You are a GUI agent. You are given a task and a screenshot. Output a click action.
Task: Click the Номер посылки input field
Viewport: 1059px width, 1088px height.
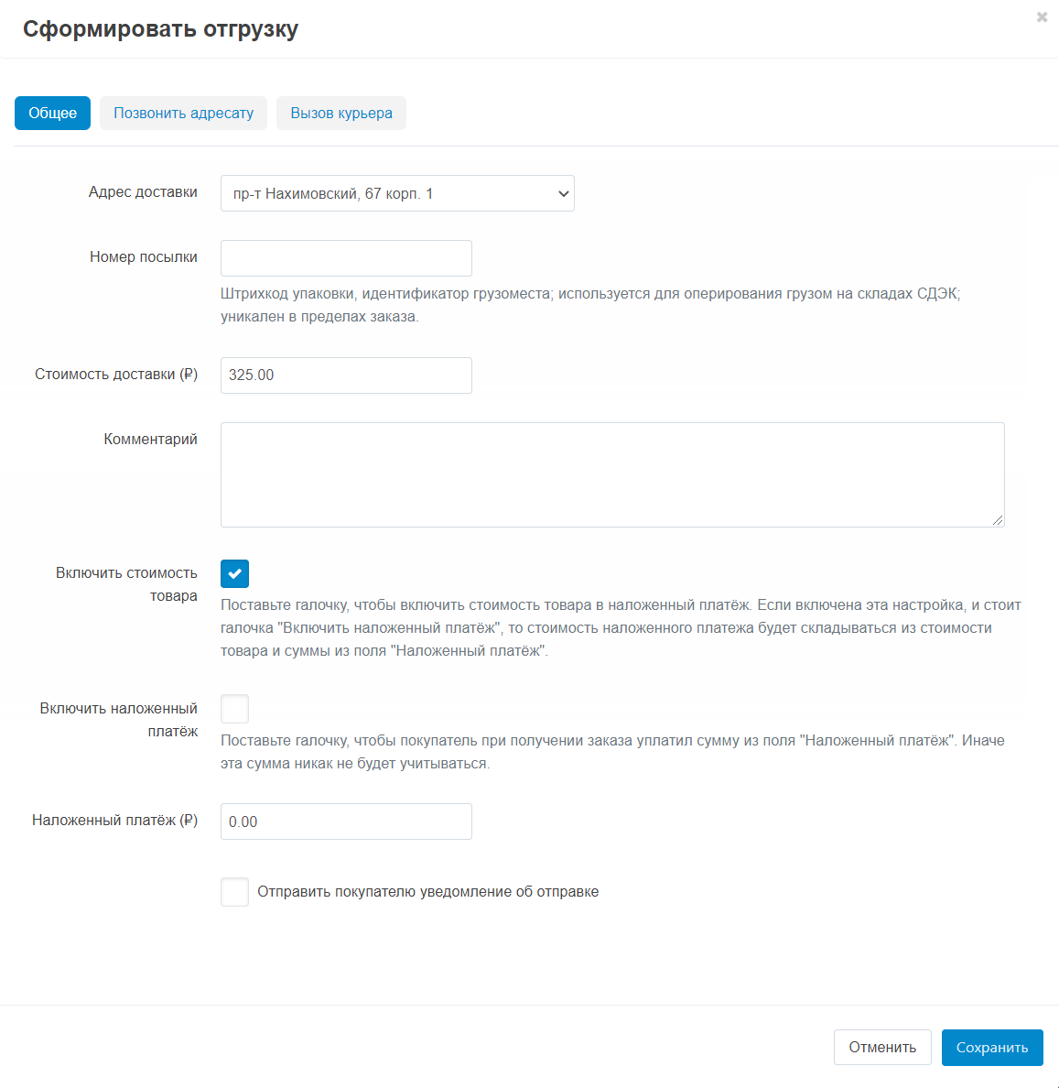[346, 258]
